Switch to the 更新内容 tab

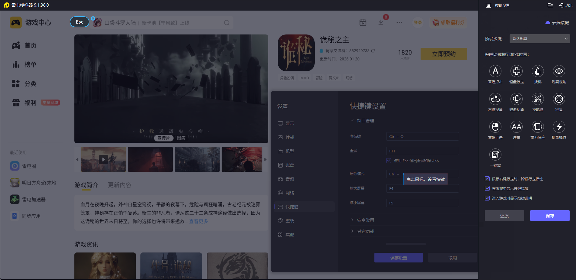(120, 185)
